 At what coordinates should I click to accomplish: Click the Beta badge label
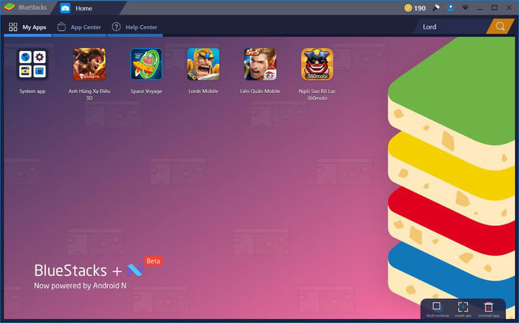pyautogui.click(x=153, y=261)
